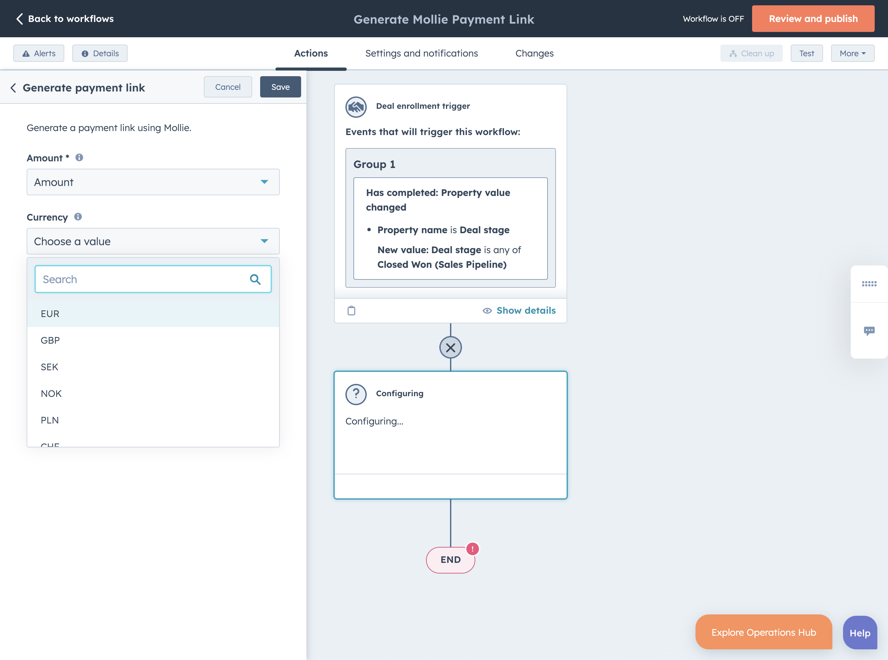The image size is (888, 660).
Task: Click the red alert badge on END
Action: (x=472, y=549)
